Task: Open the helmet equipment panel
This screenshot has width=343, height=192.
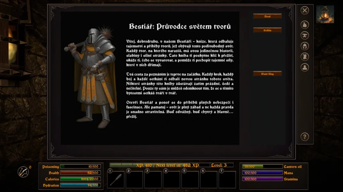Action: 304,46
